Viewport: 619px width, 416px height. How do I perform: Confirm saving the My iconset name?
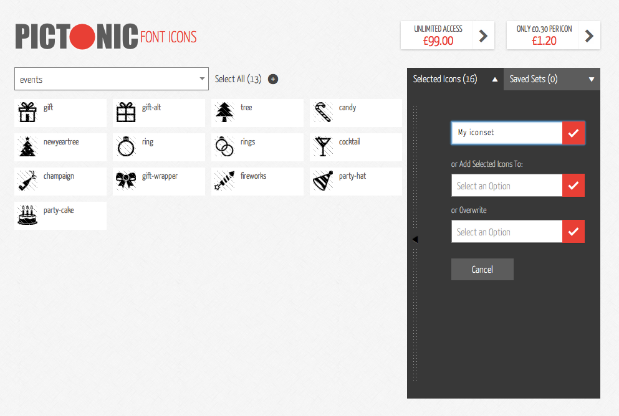pos(573,133)
